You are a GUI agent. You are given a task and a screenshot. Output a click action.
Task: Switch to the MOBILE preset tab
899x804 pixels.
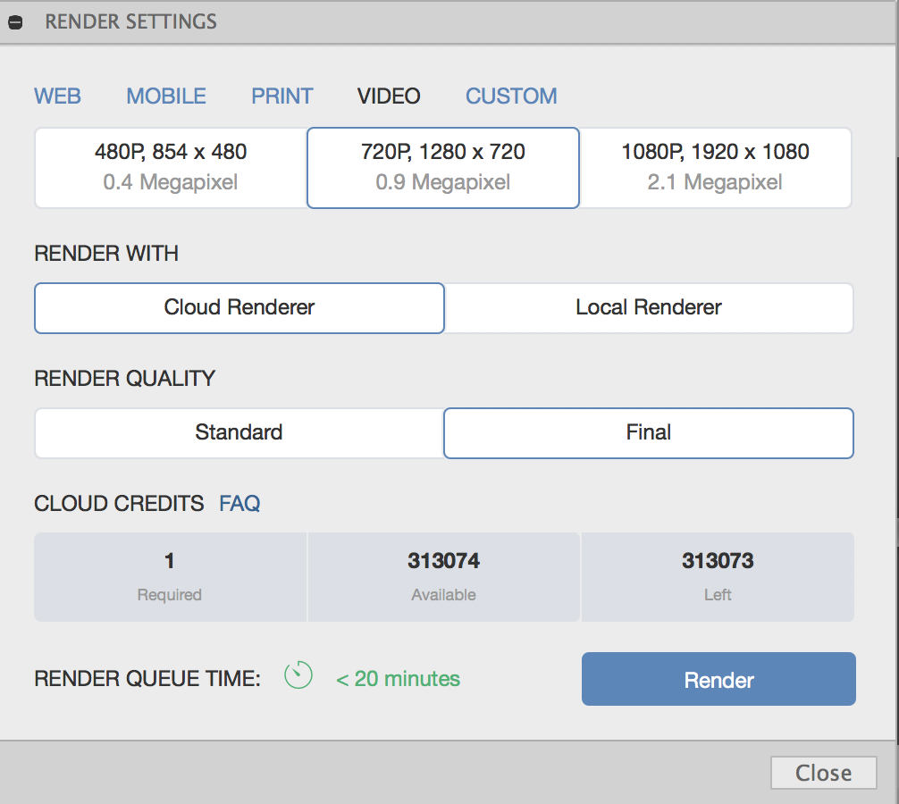pos(166,96)
